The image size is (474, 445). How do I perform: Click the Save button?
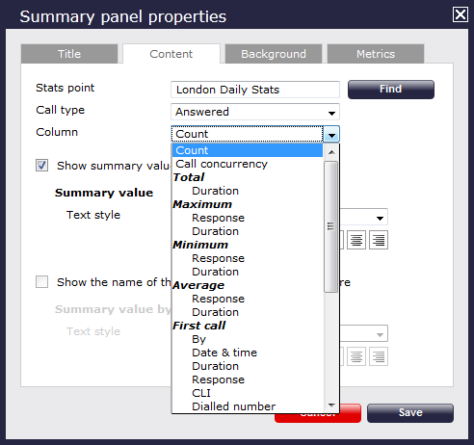click(410, 412)
